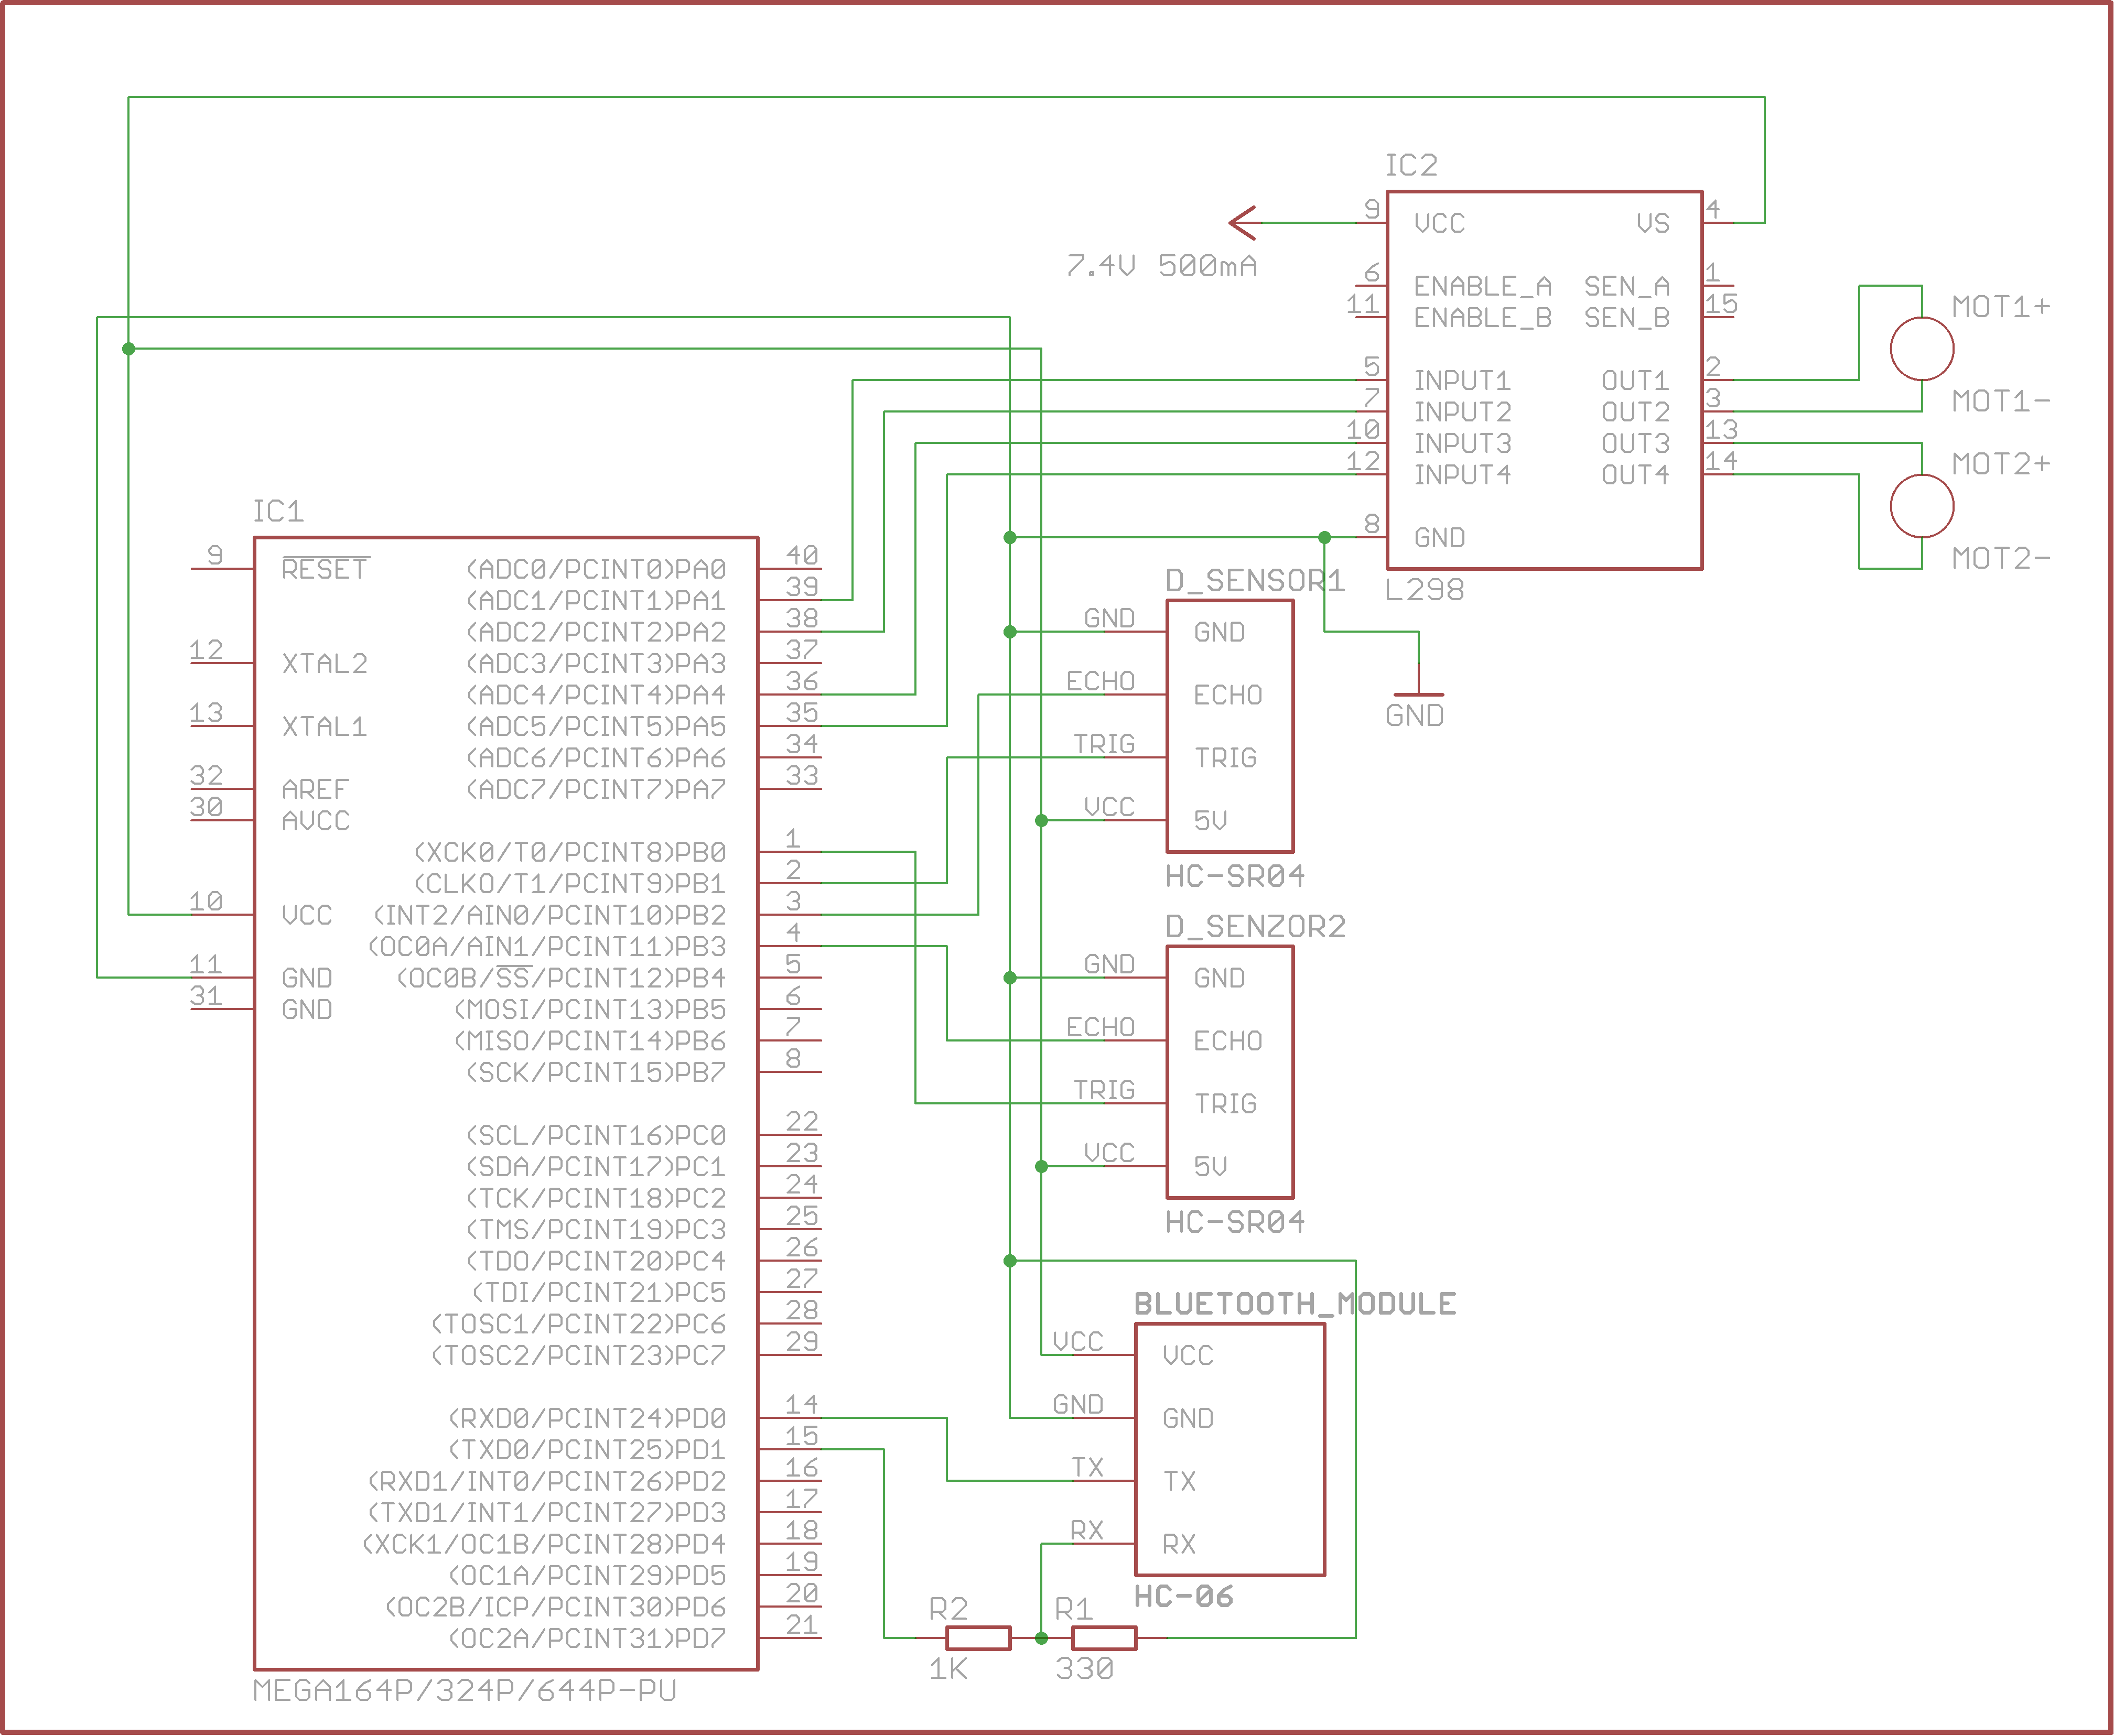Viewport: 2114px width, 1736px height.
Task: Click the 330 resistor value
Action: coord(1084,1668)
